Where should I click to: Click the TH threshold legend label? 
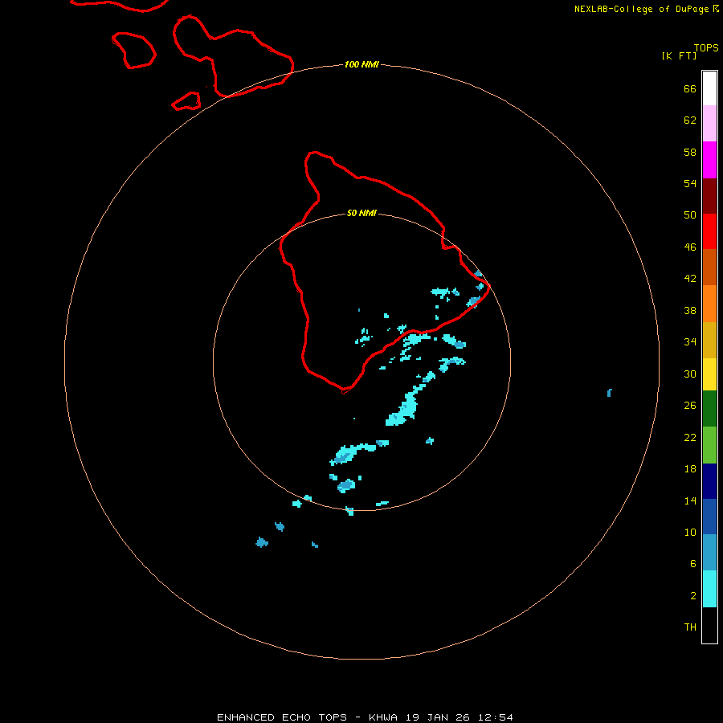690,627
